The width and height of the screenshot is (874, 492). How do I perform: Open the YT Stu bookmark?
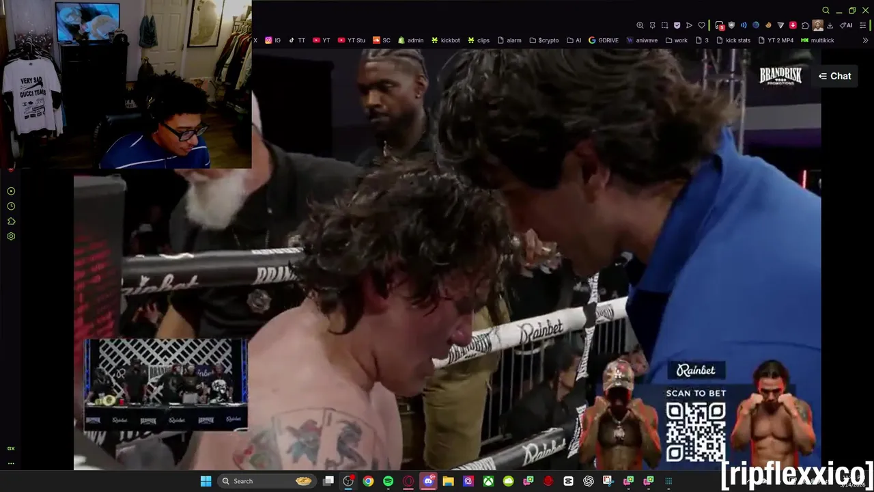[x=352, y=40]
